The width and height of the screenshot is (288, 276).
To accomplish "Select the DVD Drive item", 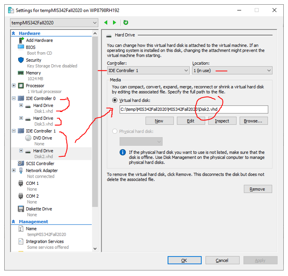I will tap(43, 138).
